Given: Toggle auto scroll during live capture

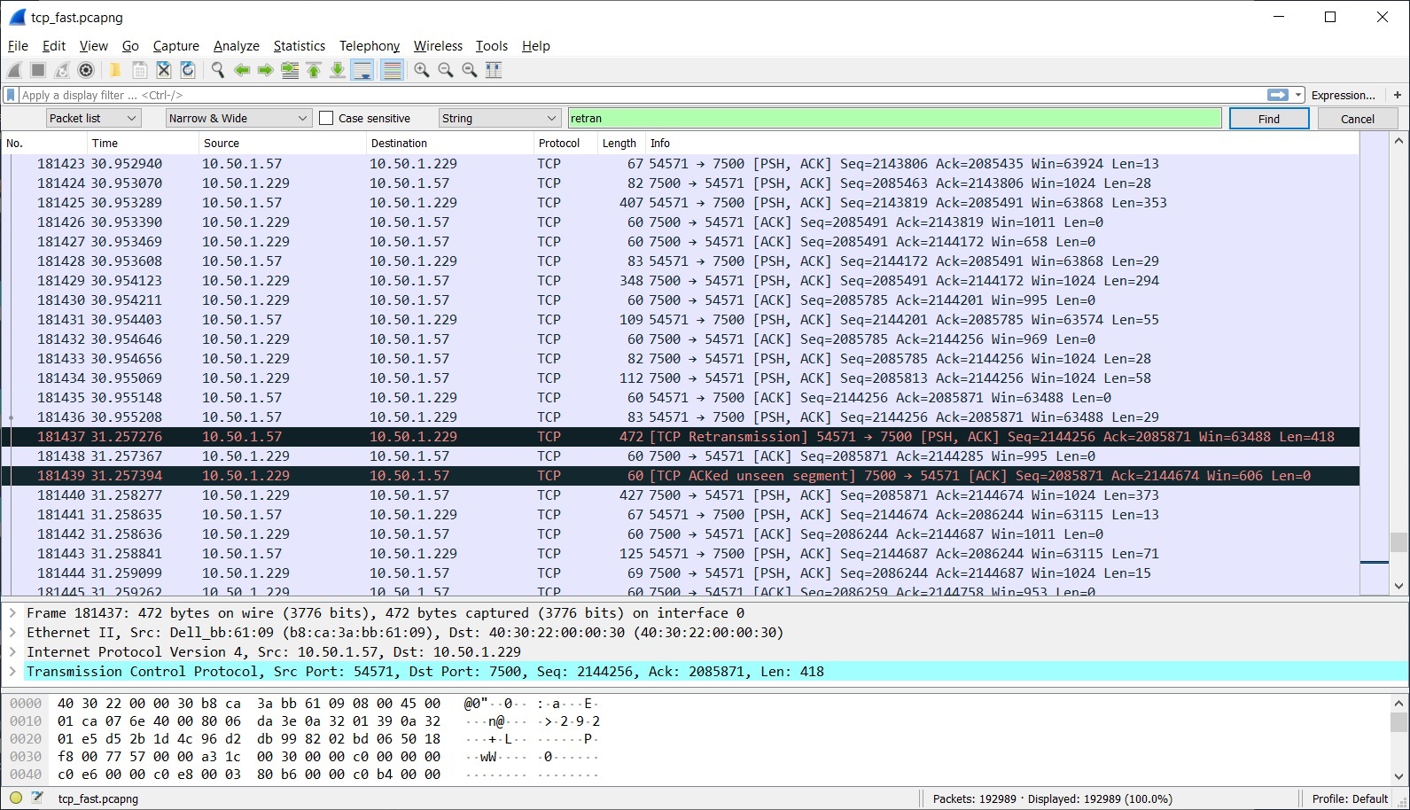Looking at the screenshot, I should pos(362,70).
